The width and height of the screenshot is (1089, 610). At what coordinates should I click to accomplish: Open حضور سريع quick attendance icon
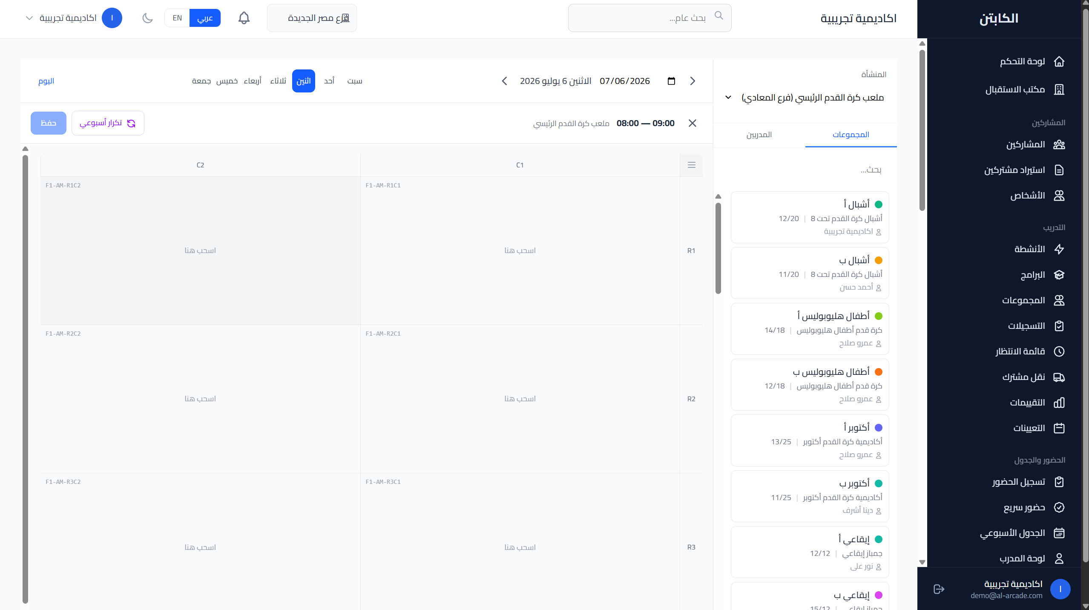1059,507
